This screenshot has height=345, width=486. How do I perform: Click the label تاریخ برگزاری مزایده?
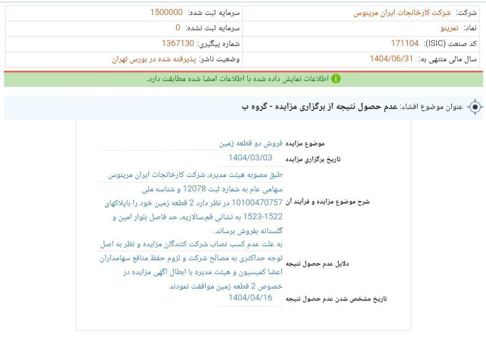[x=313, y=159]
